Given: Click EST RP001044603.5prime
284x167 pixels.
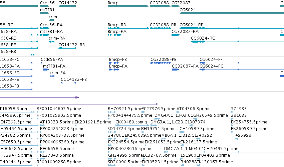Looking at the screenshot, I should point(59,109).
